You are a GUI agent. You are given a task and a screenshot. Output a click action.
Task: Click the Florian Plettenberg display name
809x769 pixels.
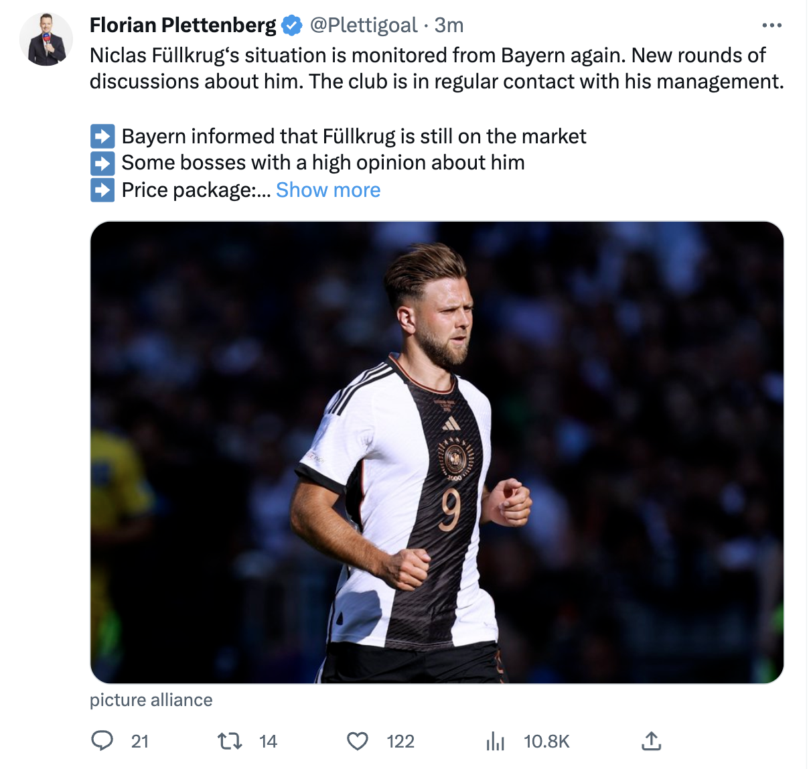click(x=183, y=25)
